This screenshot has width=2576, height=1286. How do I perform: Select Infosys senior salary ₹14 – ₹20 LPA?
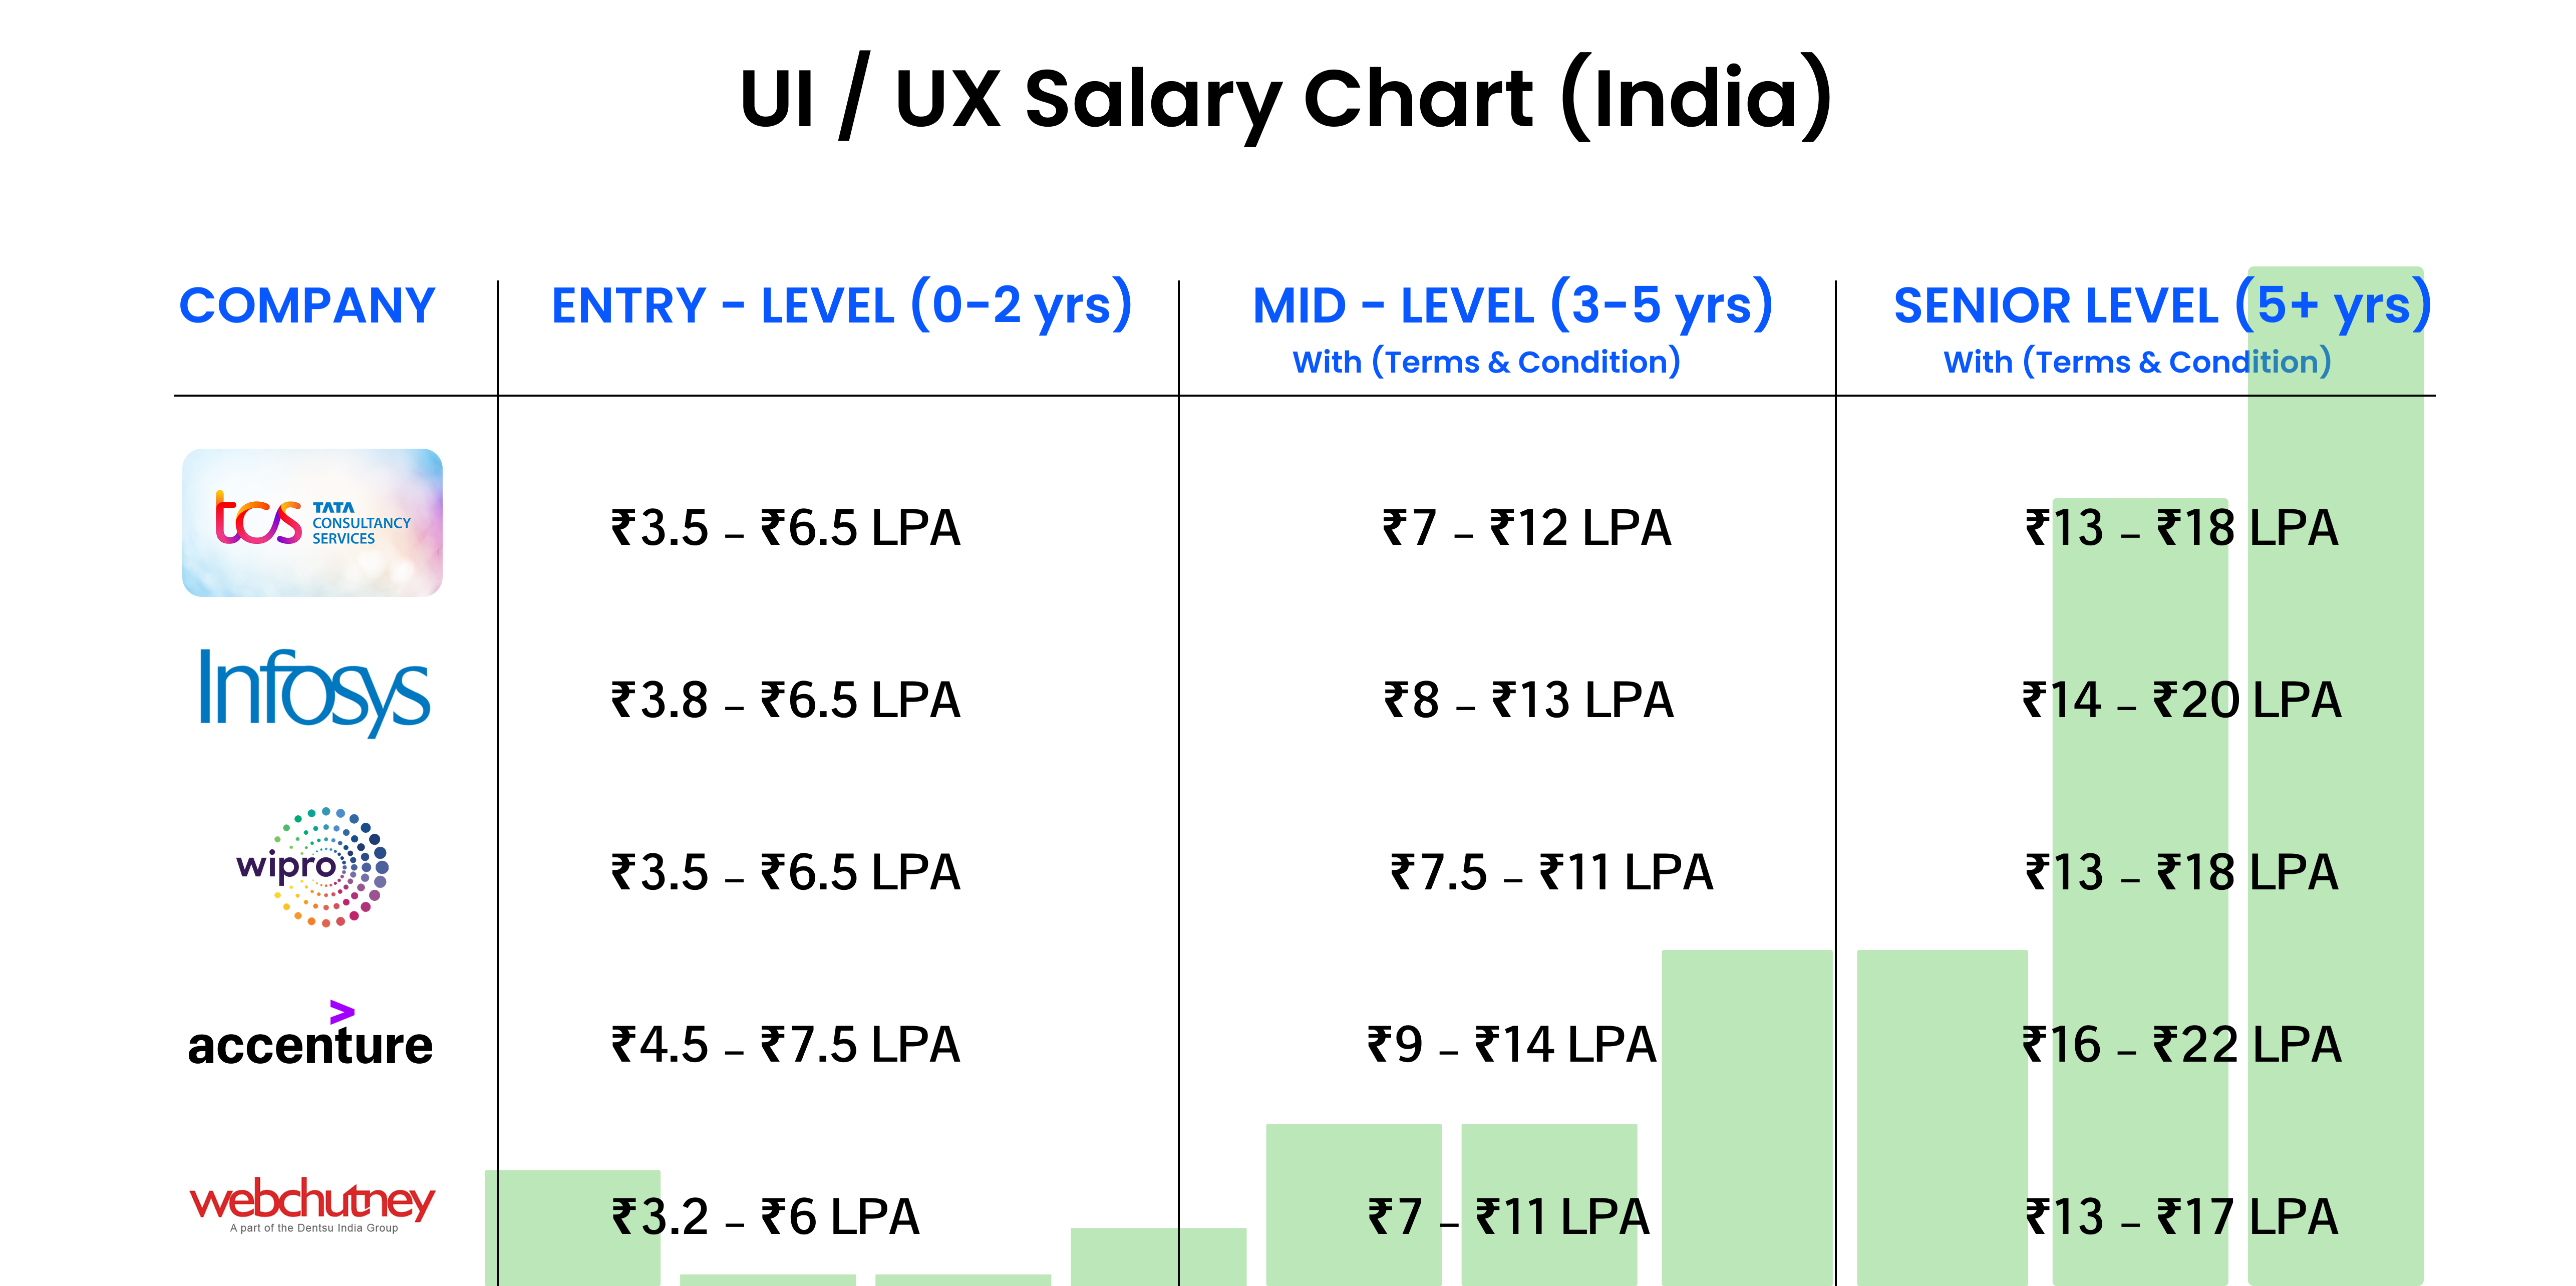coord(2181,700)
